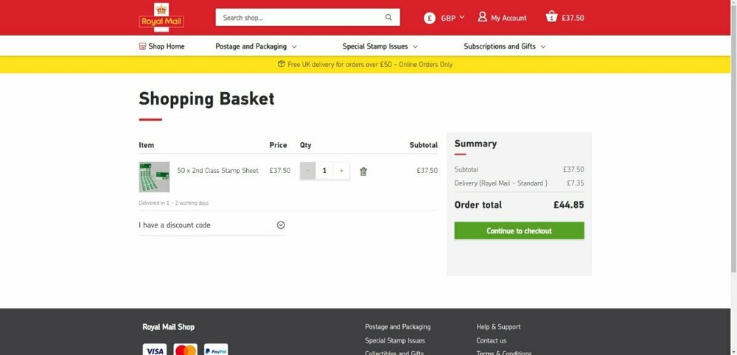Image resolution: width=737 pixels, height=355 pixels.
Task: Open Subscriptions and Gifts menu
Action: click(x=505, y=46)
